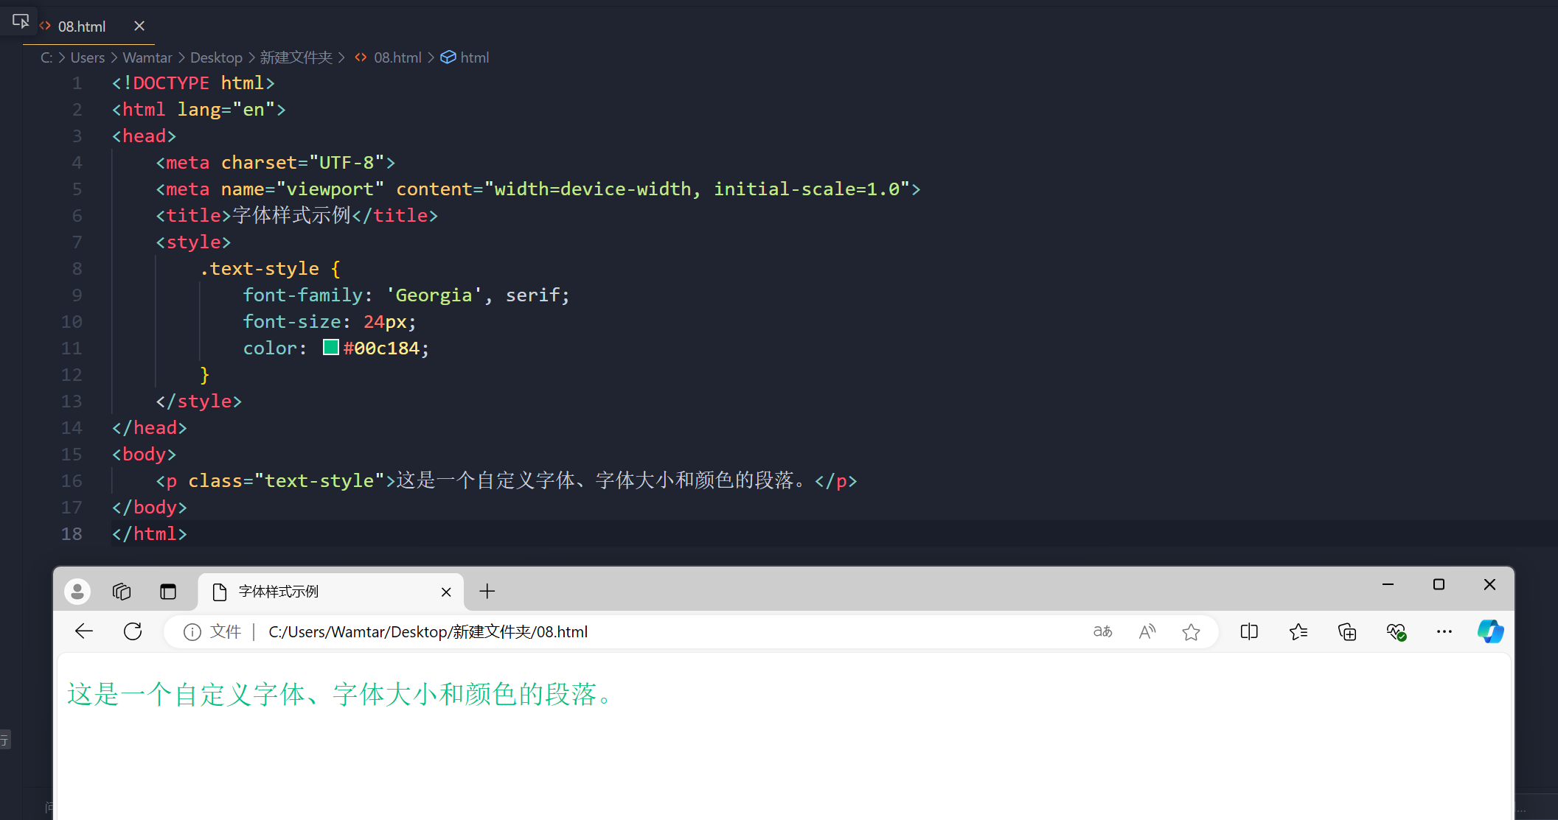Image resolution: width=1558 pixels, height=820 pixels.
Task: Toggle page translation with the aあ icon
Action: pyautogui.click(x=1102, y=631)
